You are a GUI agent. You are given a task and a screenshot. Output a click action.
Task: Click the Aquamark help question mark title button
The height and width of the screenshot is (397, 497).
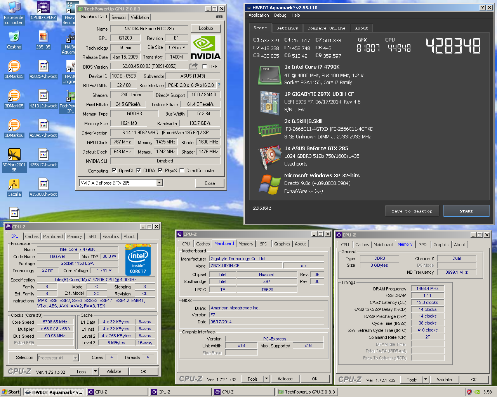[482, 8]
